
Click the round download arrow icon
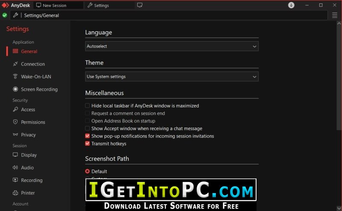point(291,5)
